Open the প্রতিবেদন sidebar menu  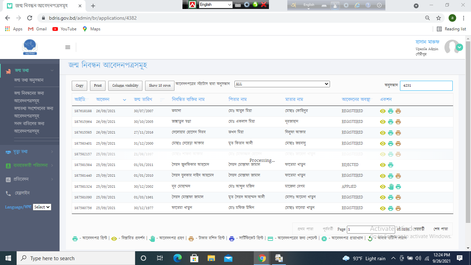point(30,179)
